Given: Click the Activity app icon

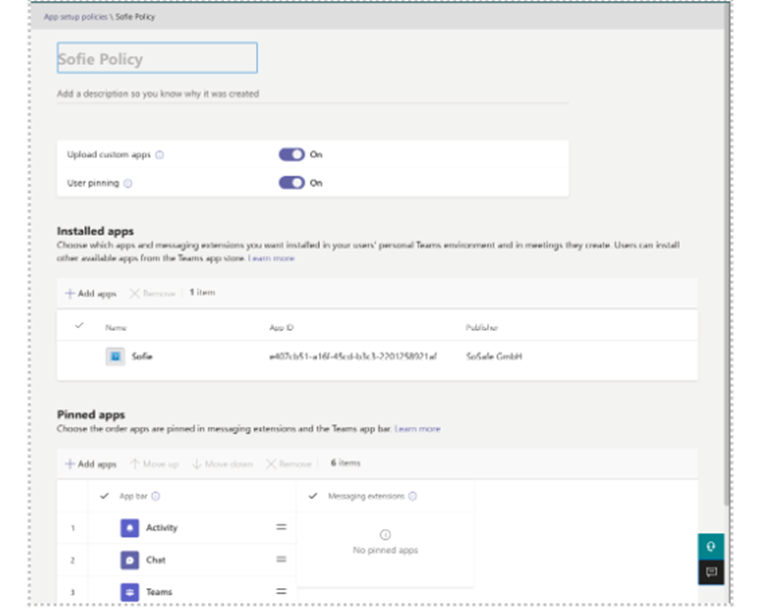Looking at the screenshot, I should tap(129, 527).
